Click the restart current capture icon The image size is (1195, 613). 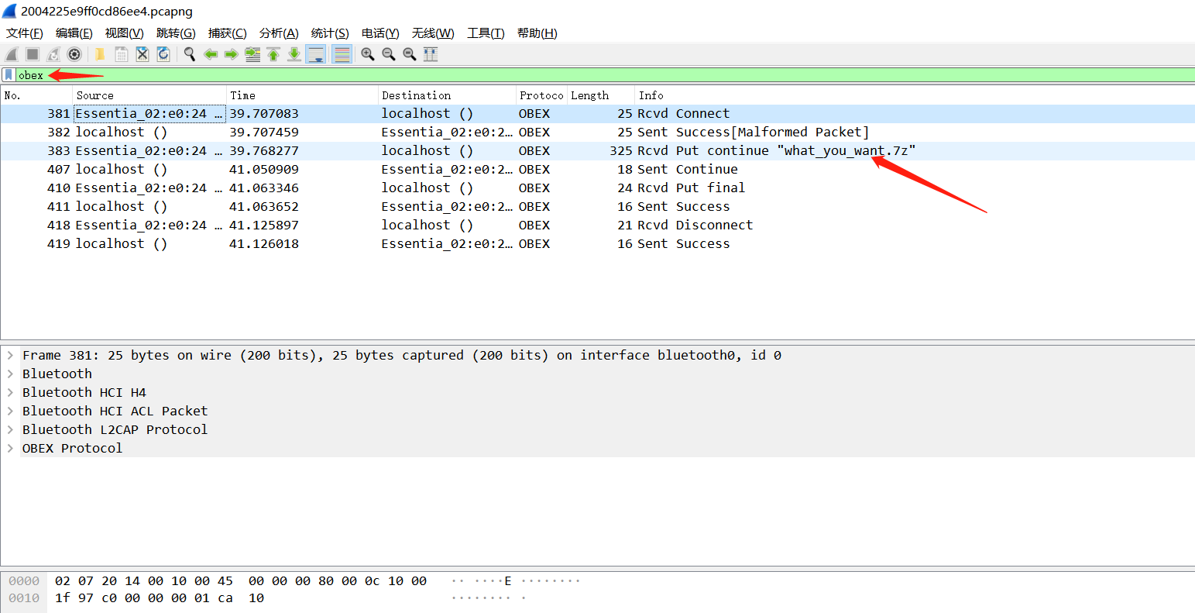click(x=51, y=54)
